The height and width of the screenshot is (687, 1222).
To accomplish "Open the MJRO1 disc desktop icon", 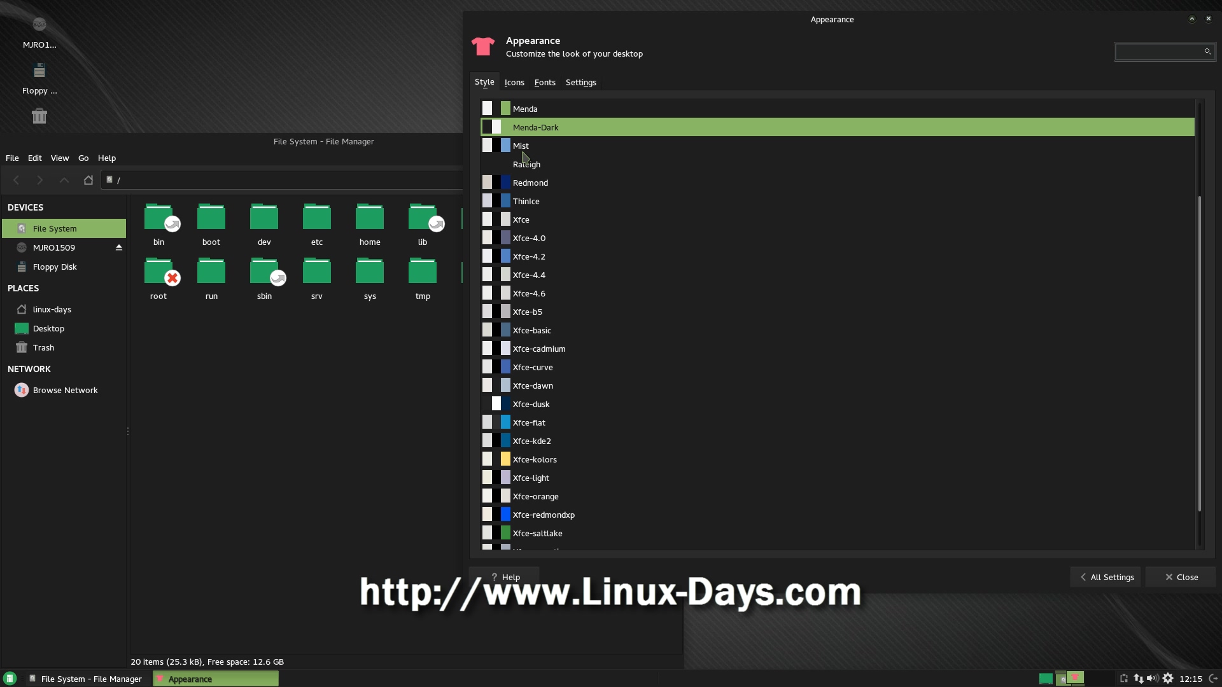I will point(39,25).
